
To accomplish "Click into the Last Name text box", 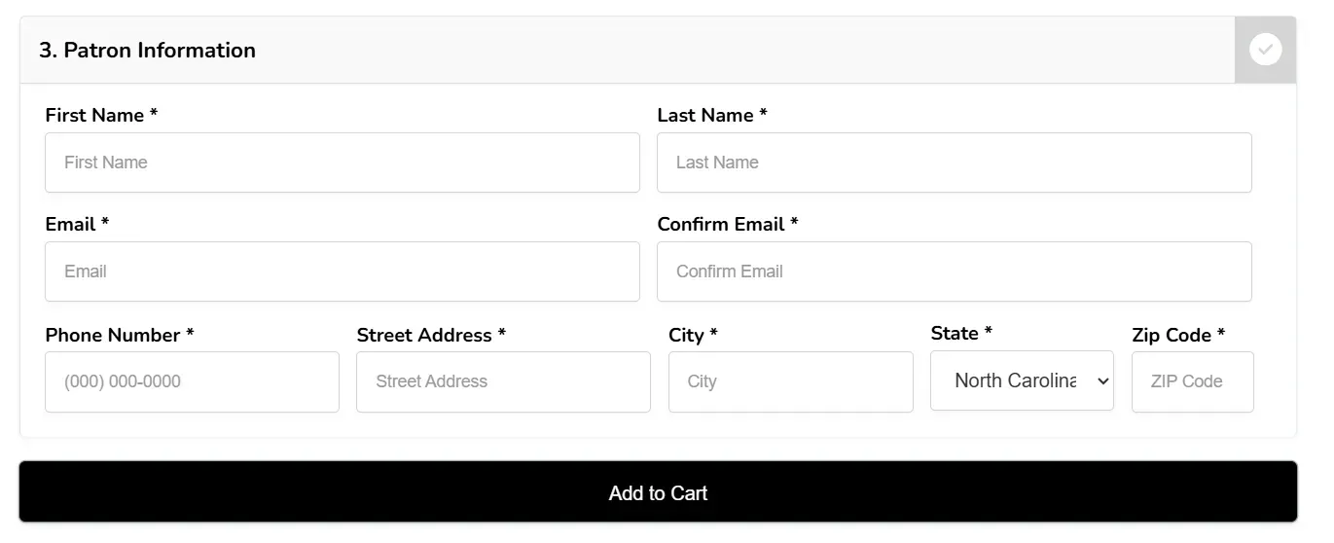I will pyautogui.click(x=954, y=163).
